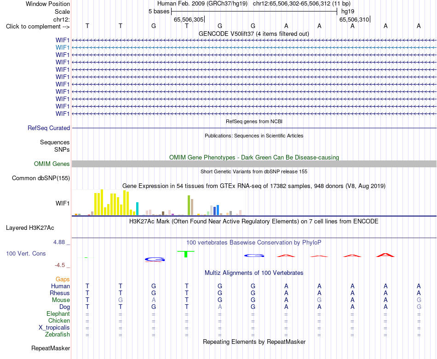Click 'Click to complement -->' link
437x359 pixels.
coord(38,27)
